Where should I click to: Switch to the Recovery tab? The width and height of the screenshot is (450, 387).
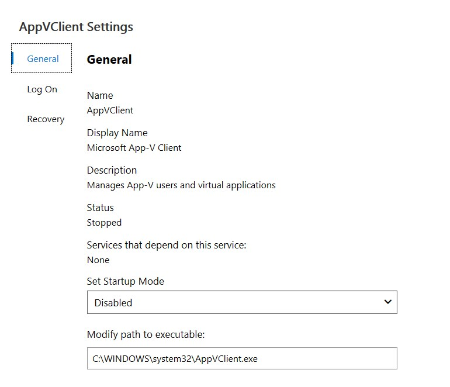click(x=46, y=119)
